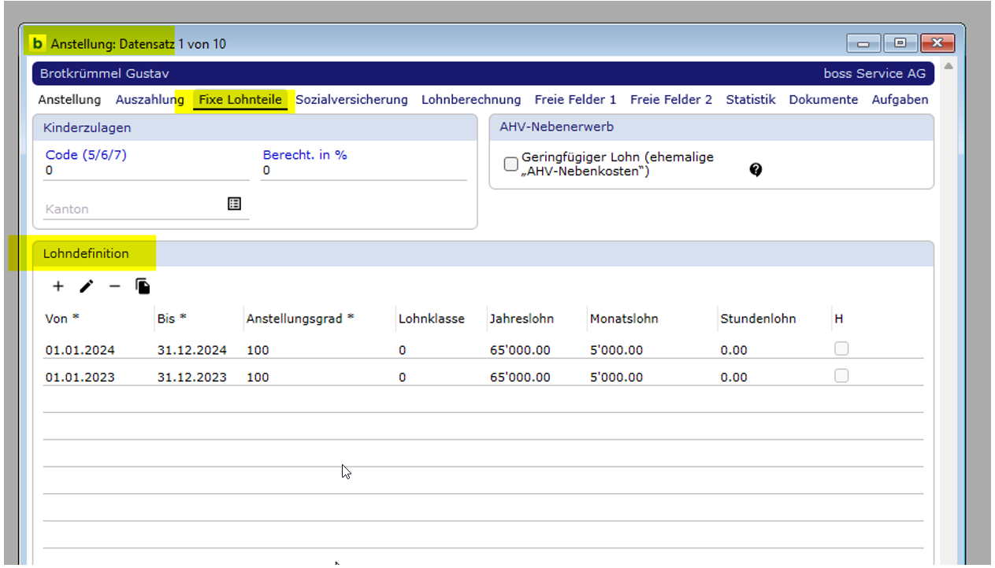
Task: Select the Aufgaben tab
Action: [x=900, y=100]
